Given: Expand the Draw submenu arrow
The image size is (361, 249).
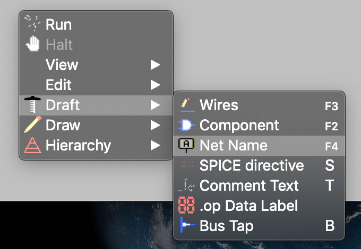Looking at the screenshot, I should tap(156, 126).
